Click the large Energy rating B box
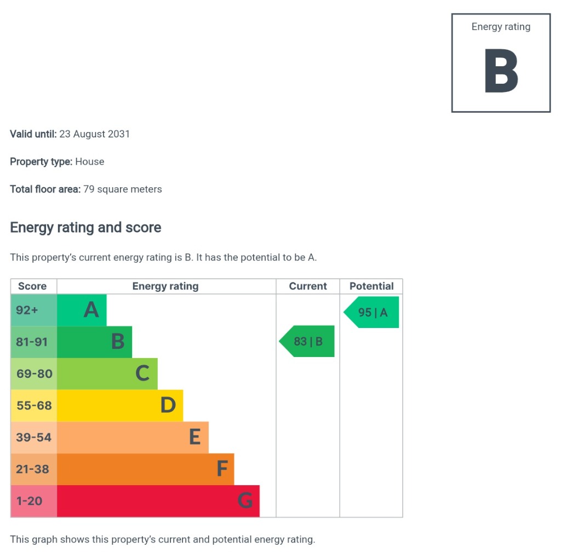Viewport: 561px width, 553px height. 501,63
